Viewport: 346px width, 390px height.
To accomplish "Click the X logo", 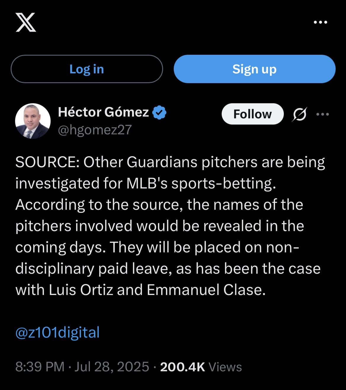I will (x=26, y=22).
